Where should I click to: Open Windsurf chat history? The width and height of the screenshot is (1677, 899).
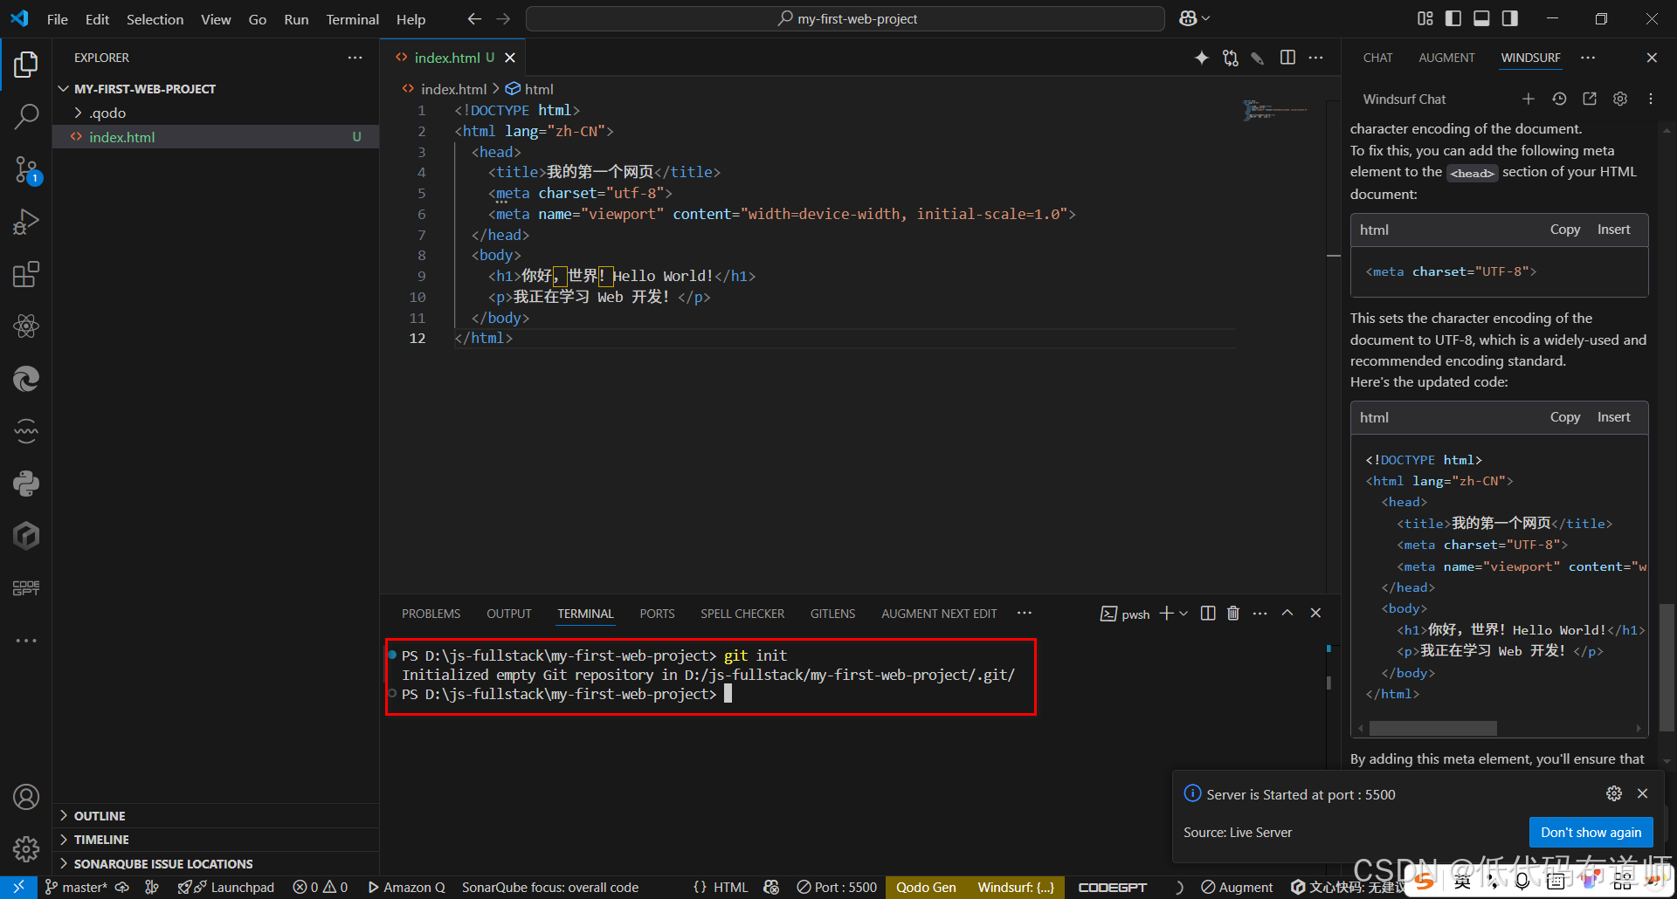click(x=1559, y=99)
